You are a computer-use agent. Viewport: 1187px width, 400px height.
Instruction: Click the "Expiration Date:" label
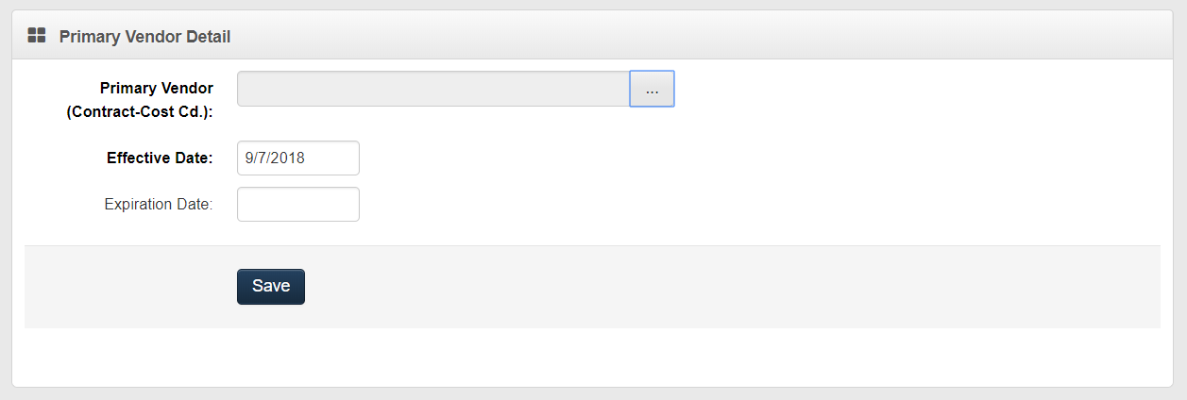pos(159,204)
